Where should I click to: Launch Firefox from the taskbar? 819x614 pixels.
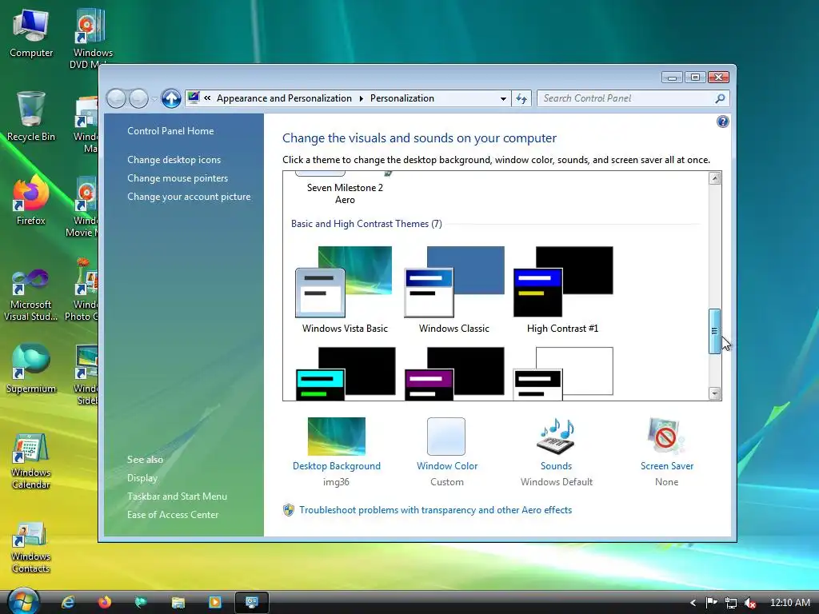pyautogui.click(x=105, y=602)
